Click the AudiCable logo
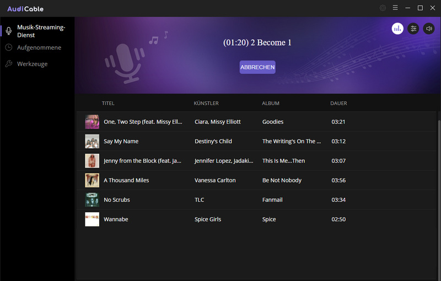This screenshot has width=441, height=281. 25,9
